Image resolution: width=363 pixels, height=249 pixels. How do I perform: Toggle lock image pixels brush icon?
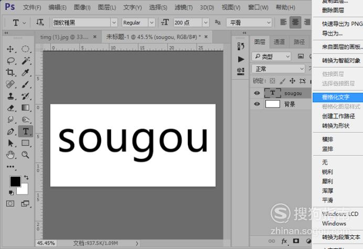pos(282,81)
